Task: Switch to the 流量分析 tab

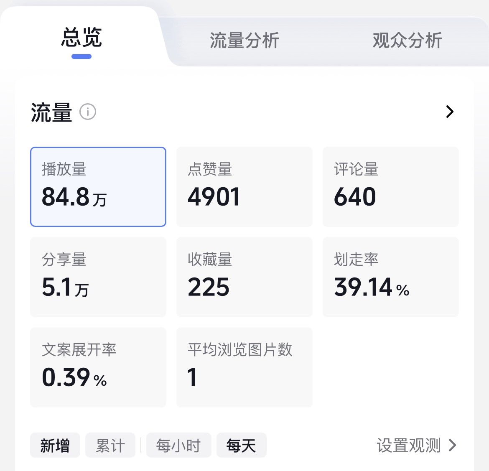Action: 244,41
